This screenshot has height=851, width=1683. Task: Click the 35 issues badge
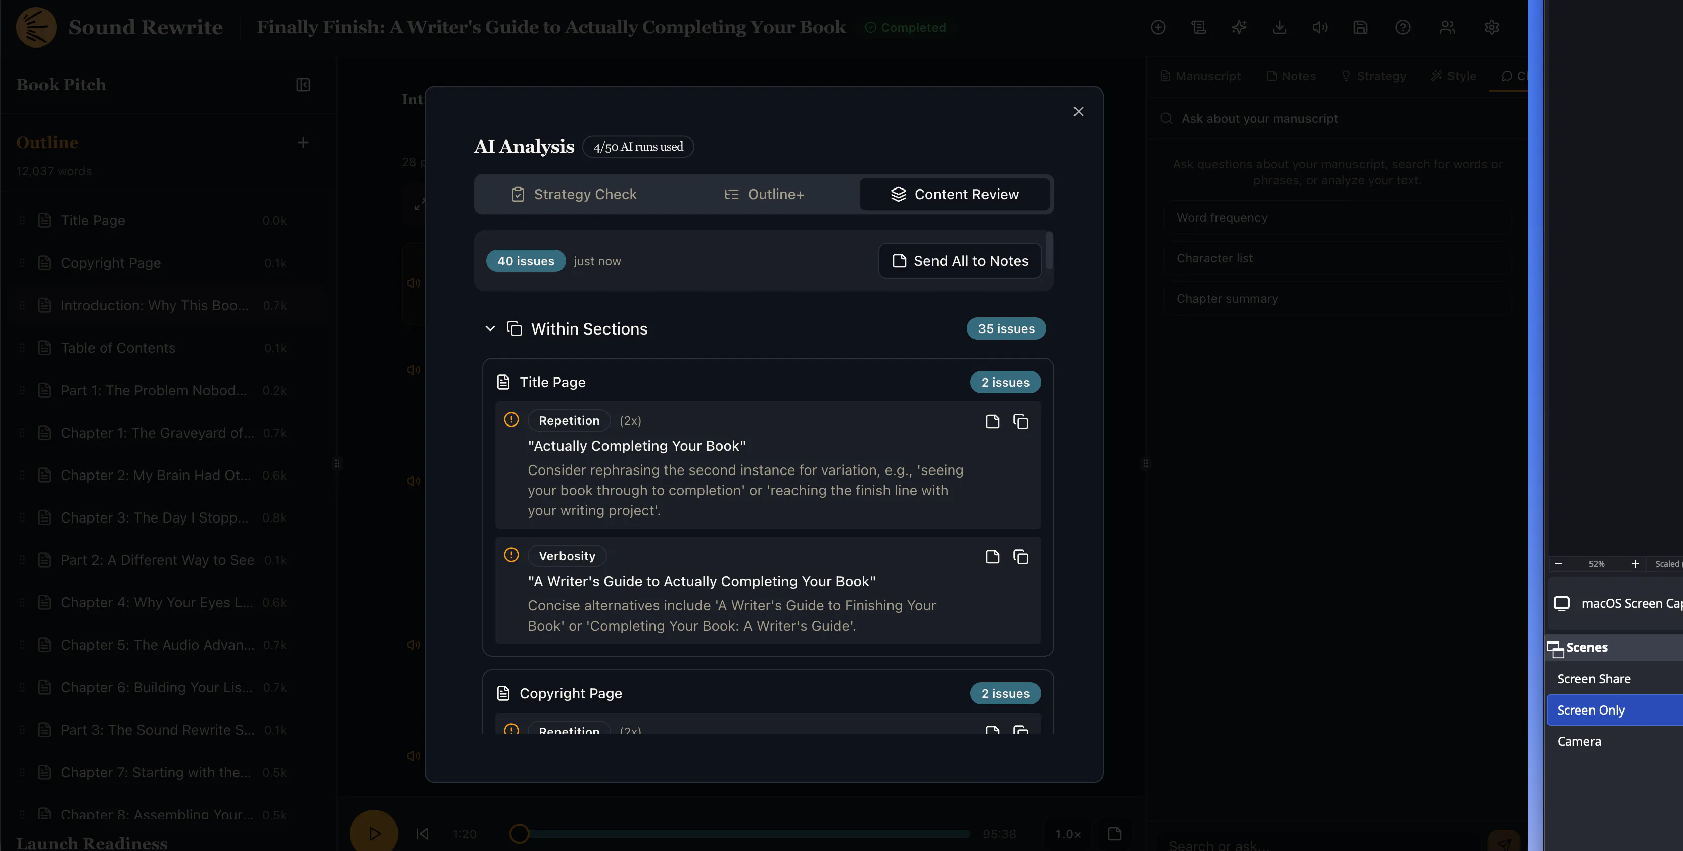[x=1006, y=328]
